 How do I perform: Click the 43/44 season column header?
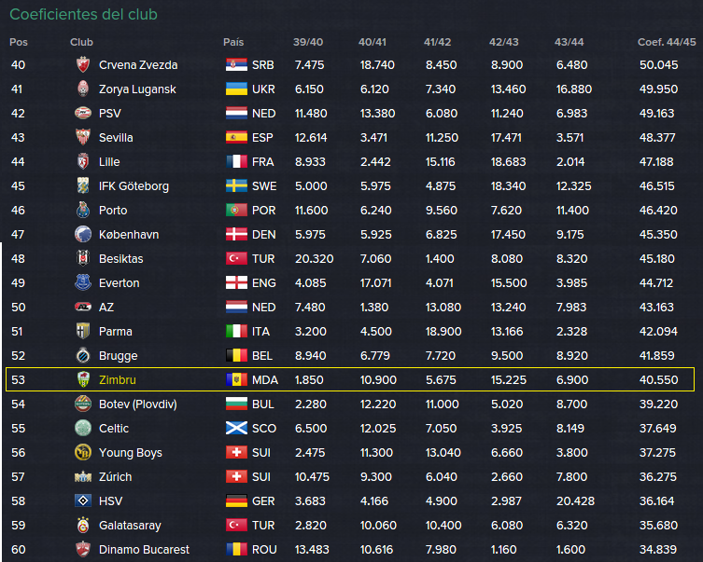(569, 42)
